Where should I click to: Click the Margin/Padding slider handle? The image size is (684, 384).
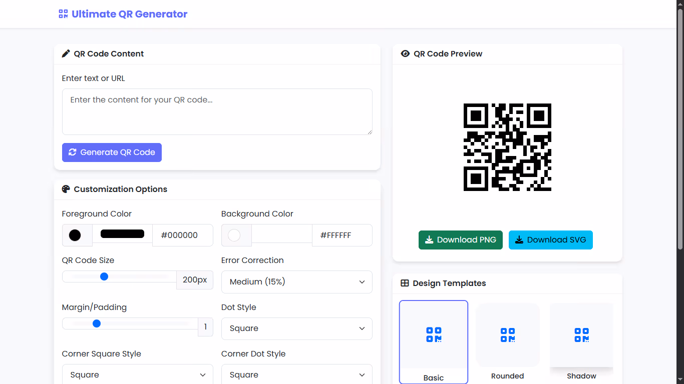(97, 323)
